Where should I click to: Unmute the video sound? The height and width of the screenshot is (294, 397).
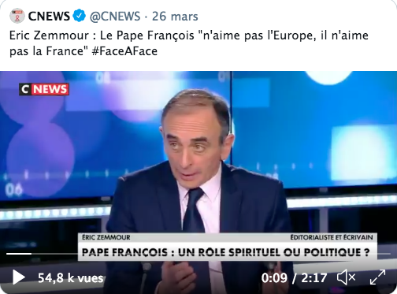(x=347, y=277)
